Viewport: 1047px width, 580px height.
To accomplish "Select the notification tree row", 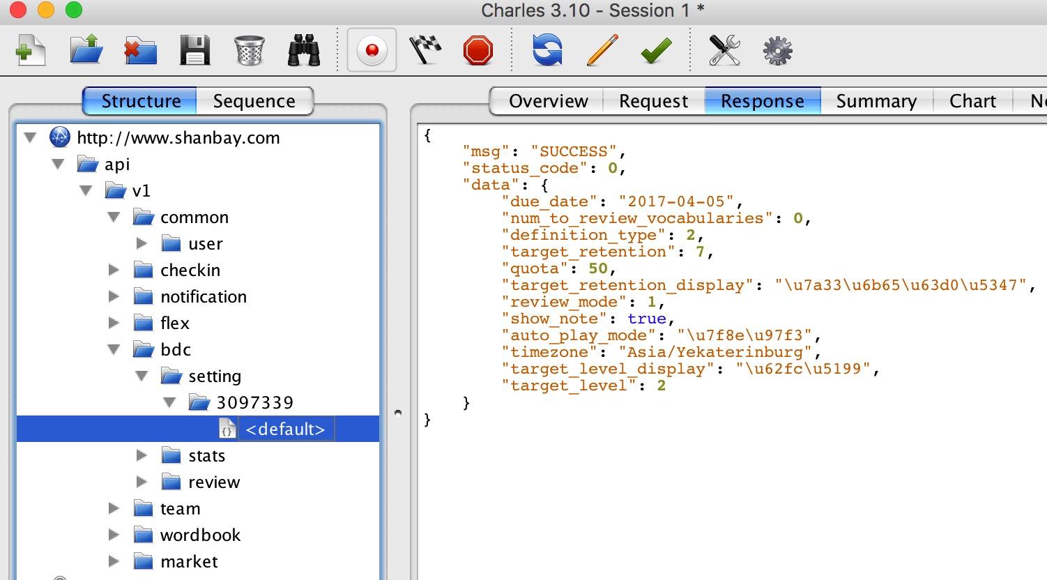I will pos(198,296).
